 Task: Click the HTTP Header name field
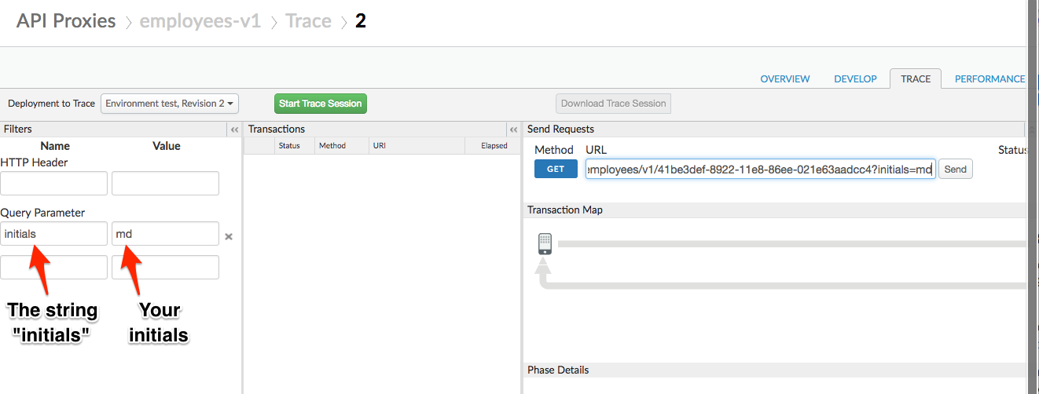[54, 184]
